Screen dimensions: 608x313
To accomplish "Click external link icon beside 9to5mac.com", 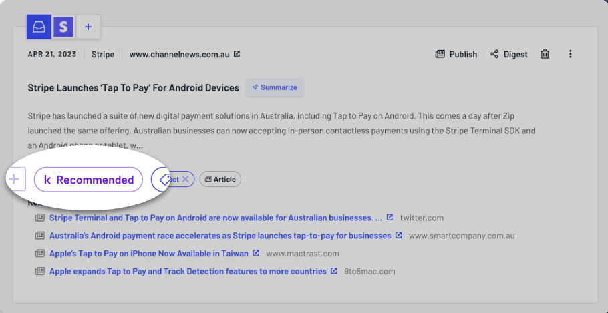I will 333,271.
